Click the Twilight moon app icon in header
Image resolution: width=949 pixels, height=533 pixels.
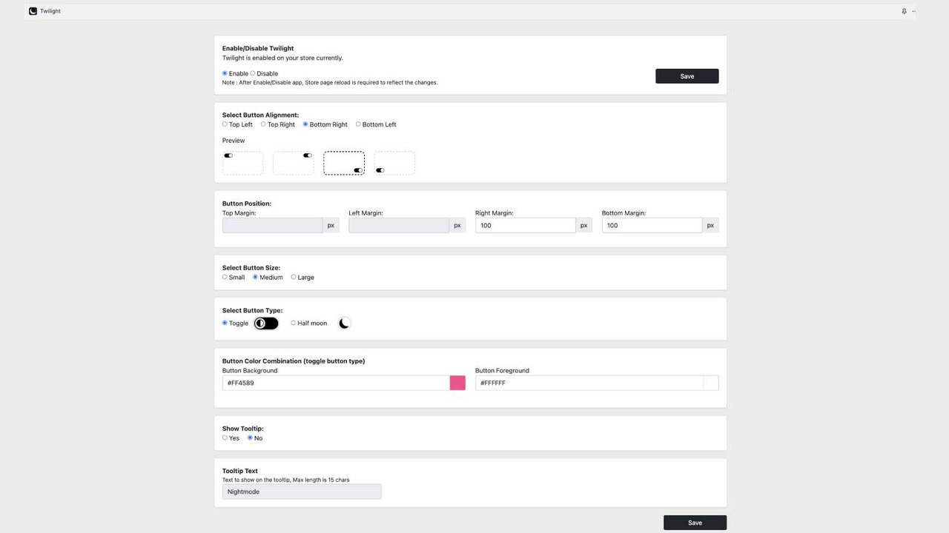tap(32, 10)
